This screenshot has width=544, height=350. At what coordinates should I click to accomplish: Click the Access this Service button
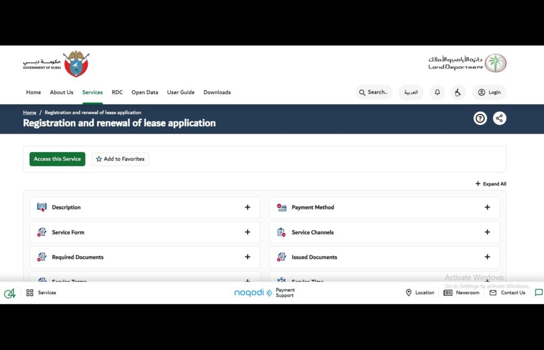[57, 159]
